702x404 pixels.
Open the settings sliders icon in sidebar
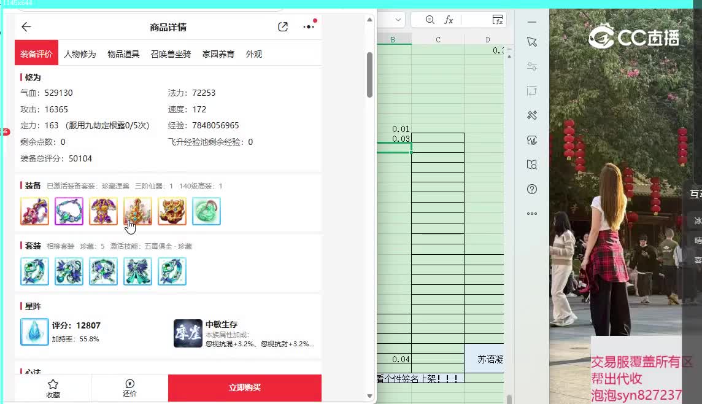click(532, 67)
